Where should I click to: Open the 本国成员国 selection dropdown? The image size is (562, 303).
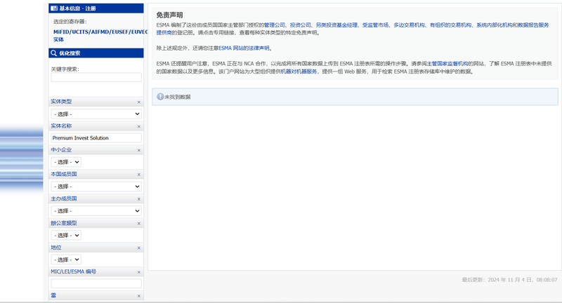[x=96, y=187]
